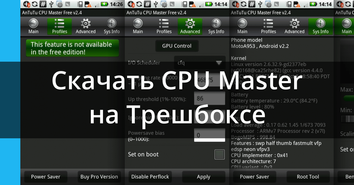
Task: Tap hash superuser icon in the 14:26 status bar
Action: pos(43,4)
